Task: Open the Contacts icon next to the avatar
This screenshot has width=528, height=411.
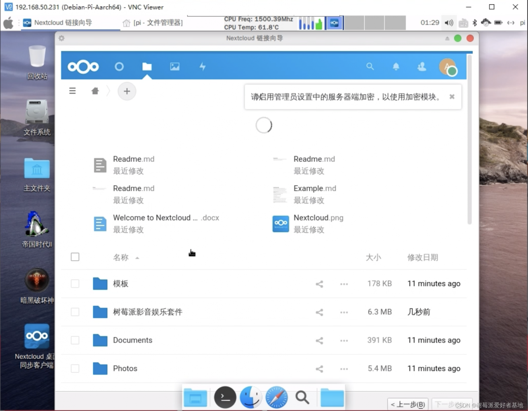Action: coord(421,66)
